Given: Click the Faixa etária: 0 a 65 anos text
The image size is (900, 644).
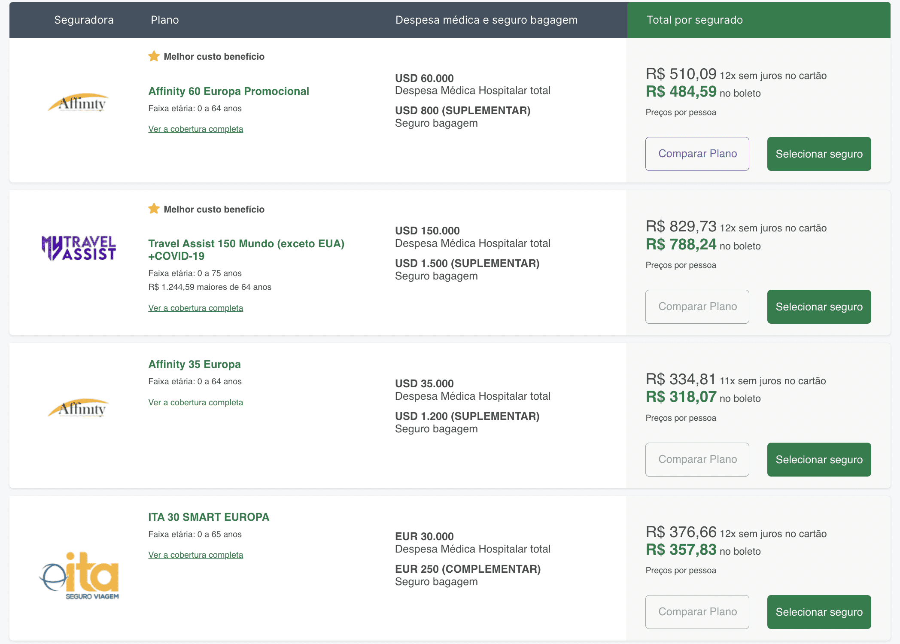Looking at the screenshot, I should [195, 534].
